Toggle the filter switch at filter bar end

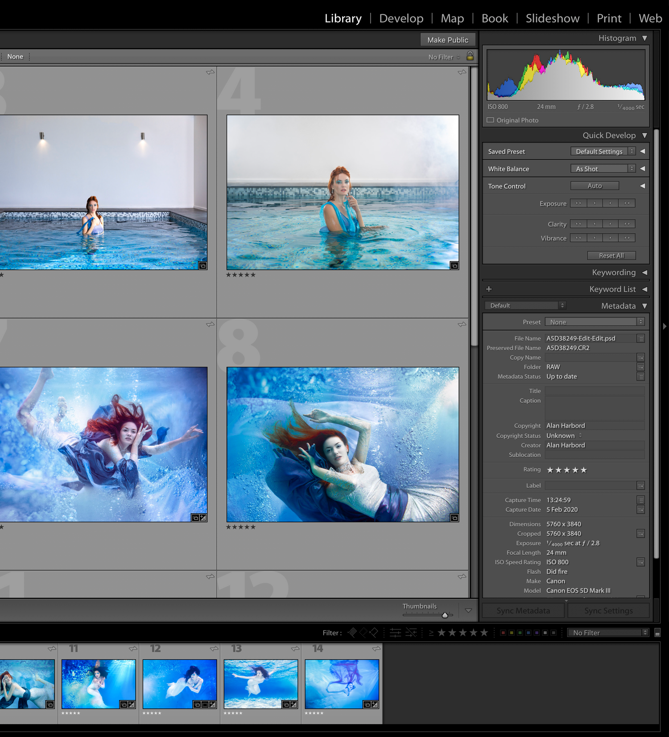tap(657, 632)
